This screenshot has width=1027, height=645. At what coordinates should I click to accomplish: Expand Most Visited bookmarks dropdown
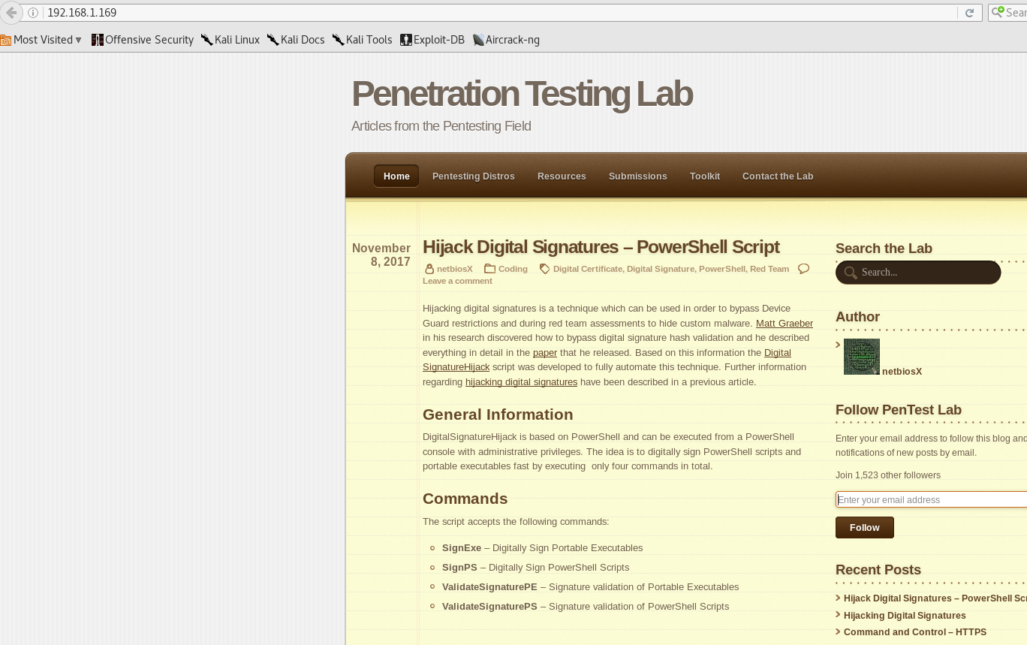41,40
